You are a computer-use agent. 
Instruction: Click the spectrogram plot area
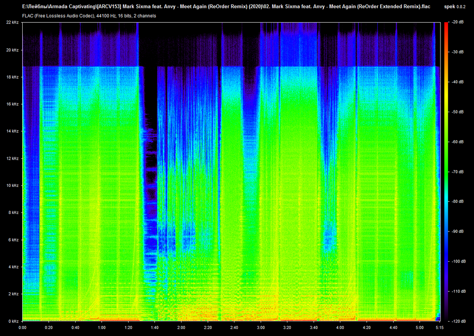point(231,172)
